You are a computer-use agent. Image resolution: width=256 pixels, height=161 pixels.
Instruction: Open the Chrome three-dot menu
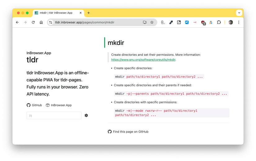pyautogui.click(x=239, y=22)
